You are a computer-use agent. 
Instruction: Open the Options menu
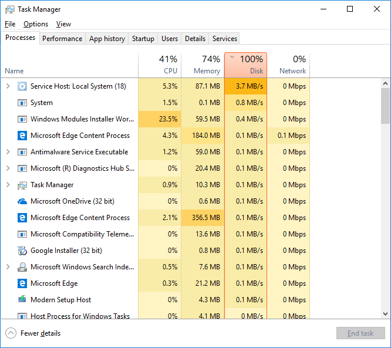click(36, 24)
